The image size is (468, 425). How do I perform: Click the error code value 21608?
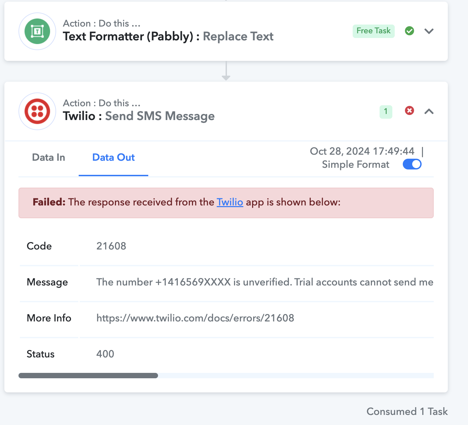coord(111,246)
